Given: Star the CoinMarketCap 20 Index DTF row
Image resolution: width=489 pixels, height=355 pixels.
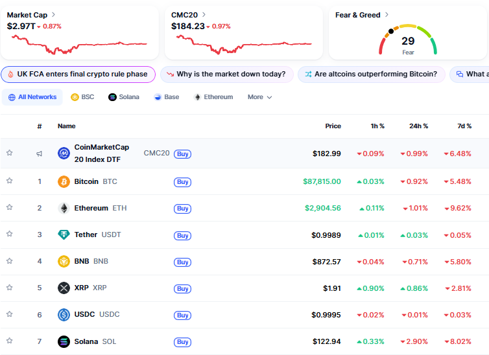Looking at the screenshot, I should (9, 153).
